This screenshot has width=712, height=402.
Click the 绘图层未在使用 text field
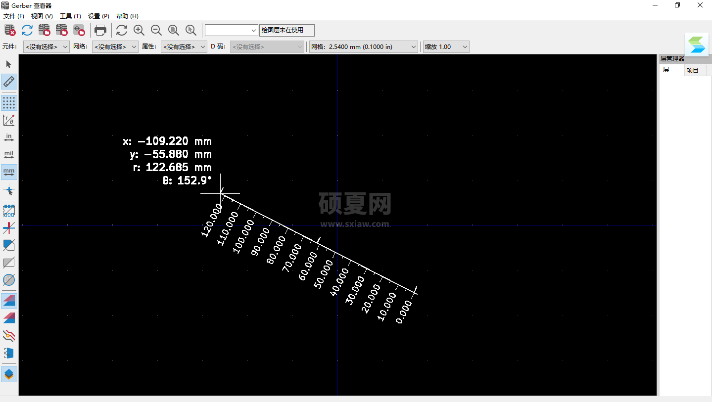click(287, 30)
